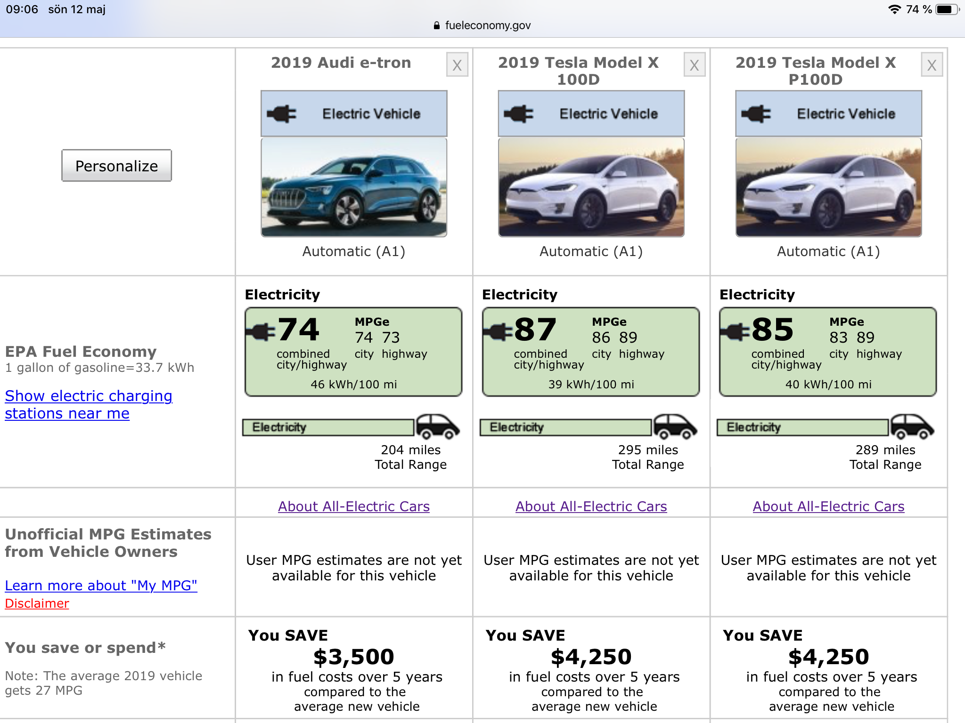This screenshot has height=723, width=965.
Task: Open About All-Electric Cars under Model X P100D
Action: pos(829,506)
